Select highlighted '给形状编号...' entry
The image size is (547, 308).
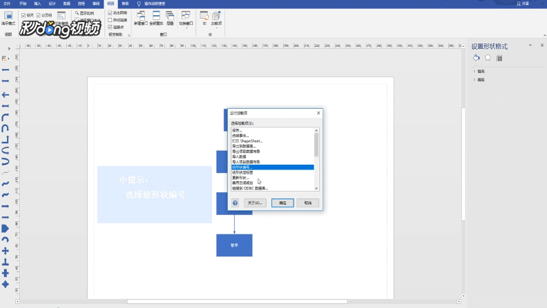tap(272, 167)
